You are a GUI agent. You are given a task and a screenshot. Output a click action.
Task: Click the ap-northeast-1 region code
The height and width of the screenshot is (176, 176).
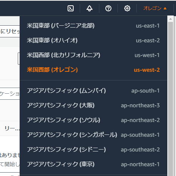click(x=140, y=164)
